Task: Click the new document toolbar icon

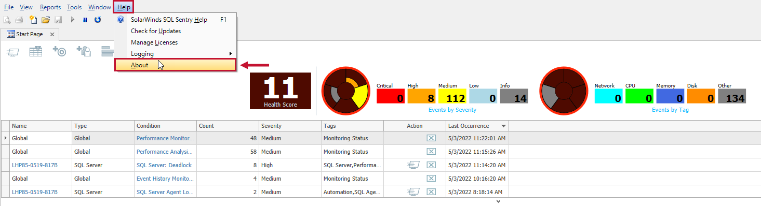Action: coord(33,20)
